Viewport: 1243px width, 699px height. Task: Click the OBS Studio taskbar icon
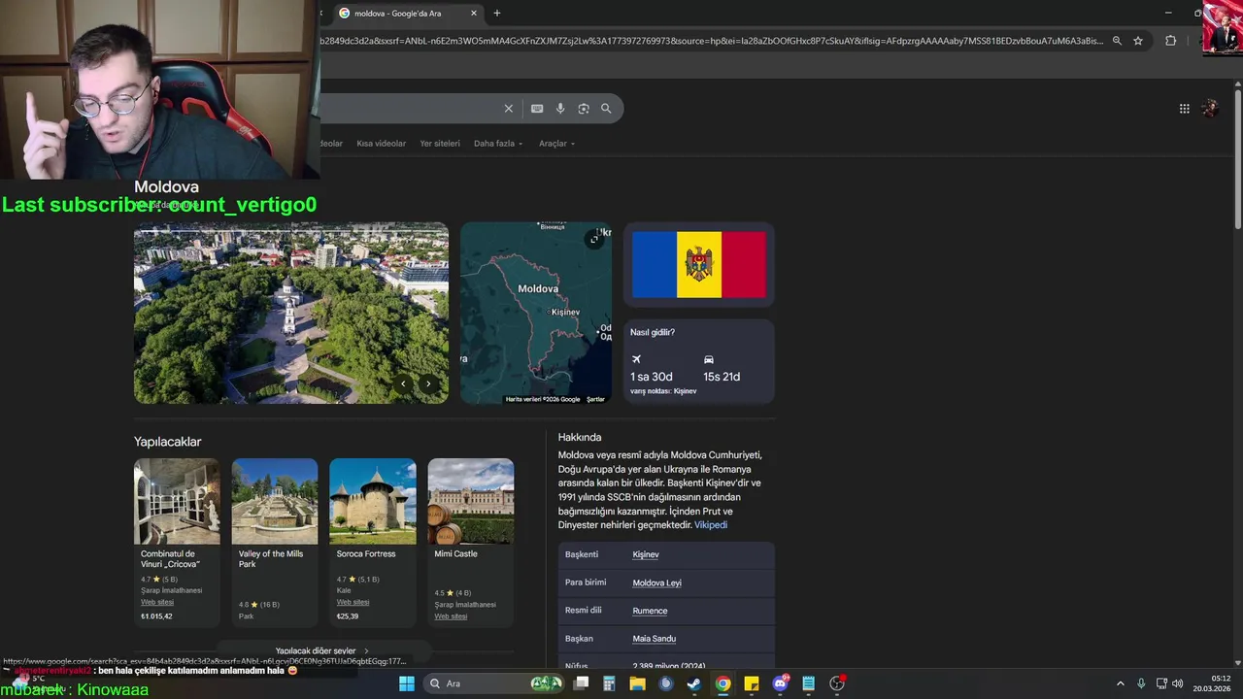pos(837,683)
